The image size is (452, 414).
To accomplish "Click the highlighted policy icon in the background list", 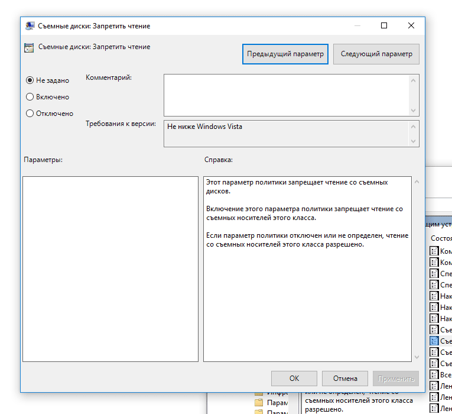I will [x=434, y=341].
